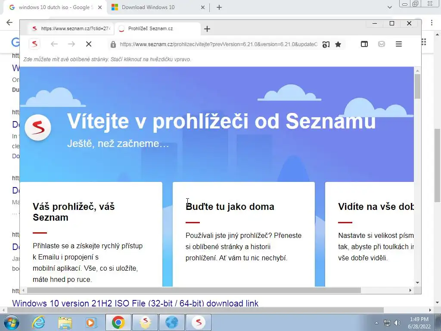This screenshot has height=331, width=441.
Task: Switch to Seznam browser on taskbar
Action: click(x=199, y=322)
